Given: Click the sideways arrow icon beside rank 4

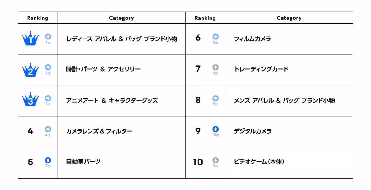Looking at the screenshot, I should (48, 129).
